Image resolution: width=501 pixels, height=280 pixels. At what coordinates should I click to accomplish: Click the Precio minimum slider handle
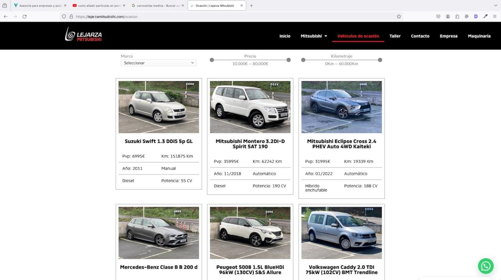click(212, 60)
